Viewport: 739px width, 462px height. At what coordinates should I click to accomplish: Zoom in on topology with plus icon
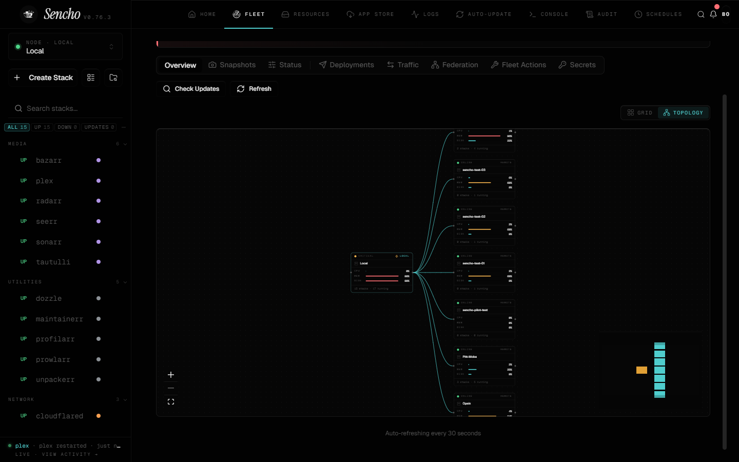point(171,375)
